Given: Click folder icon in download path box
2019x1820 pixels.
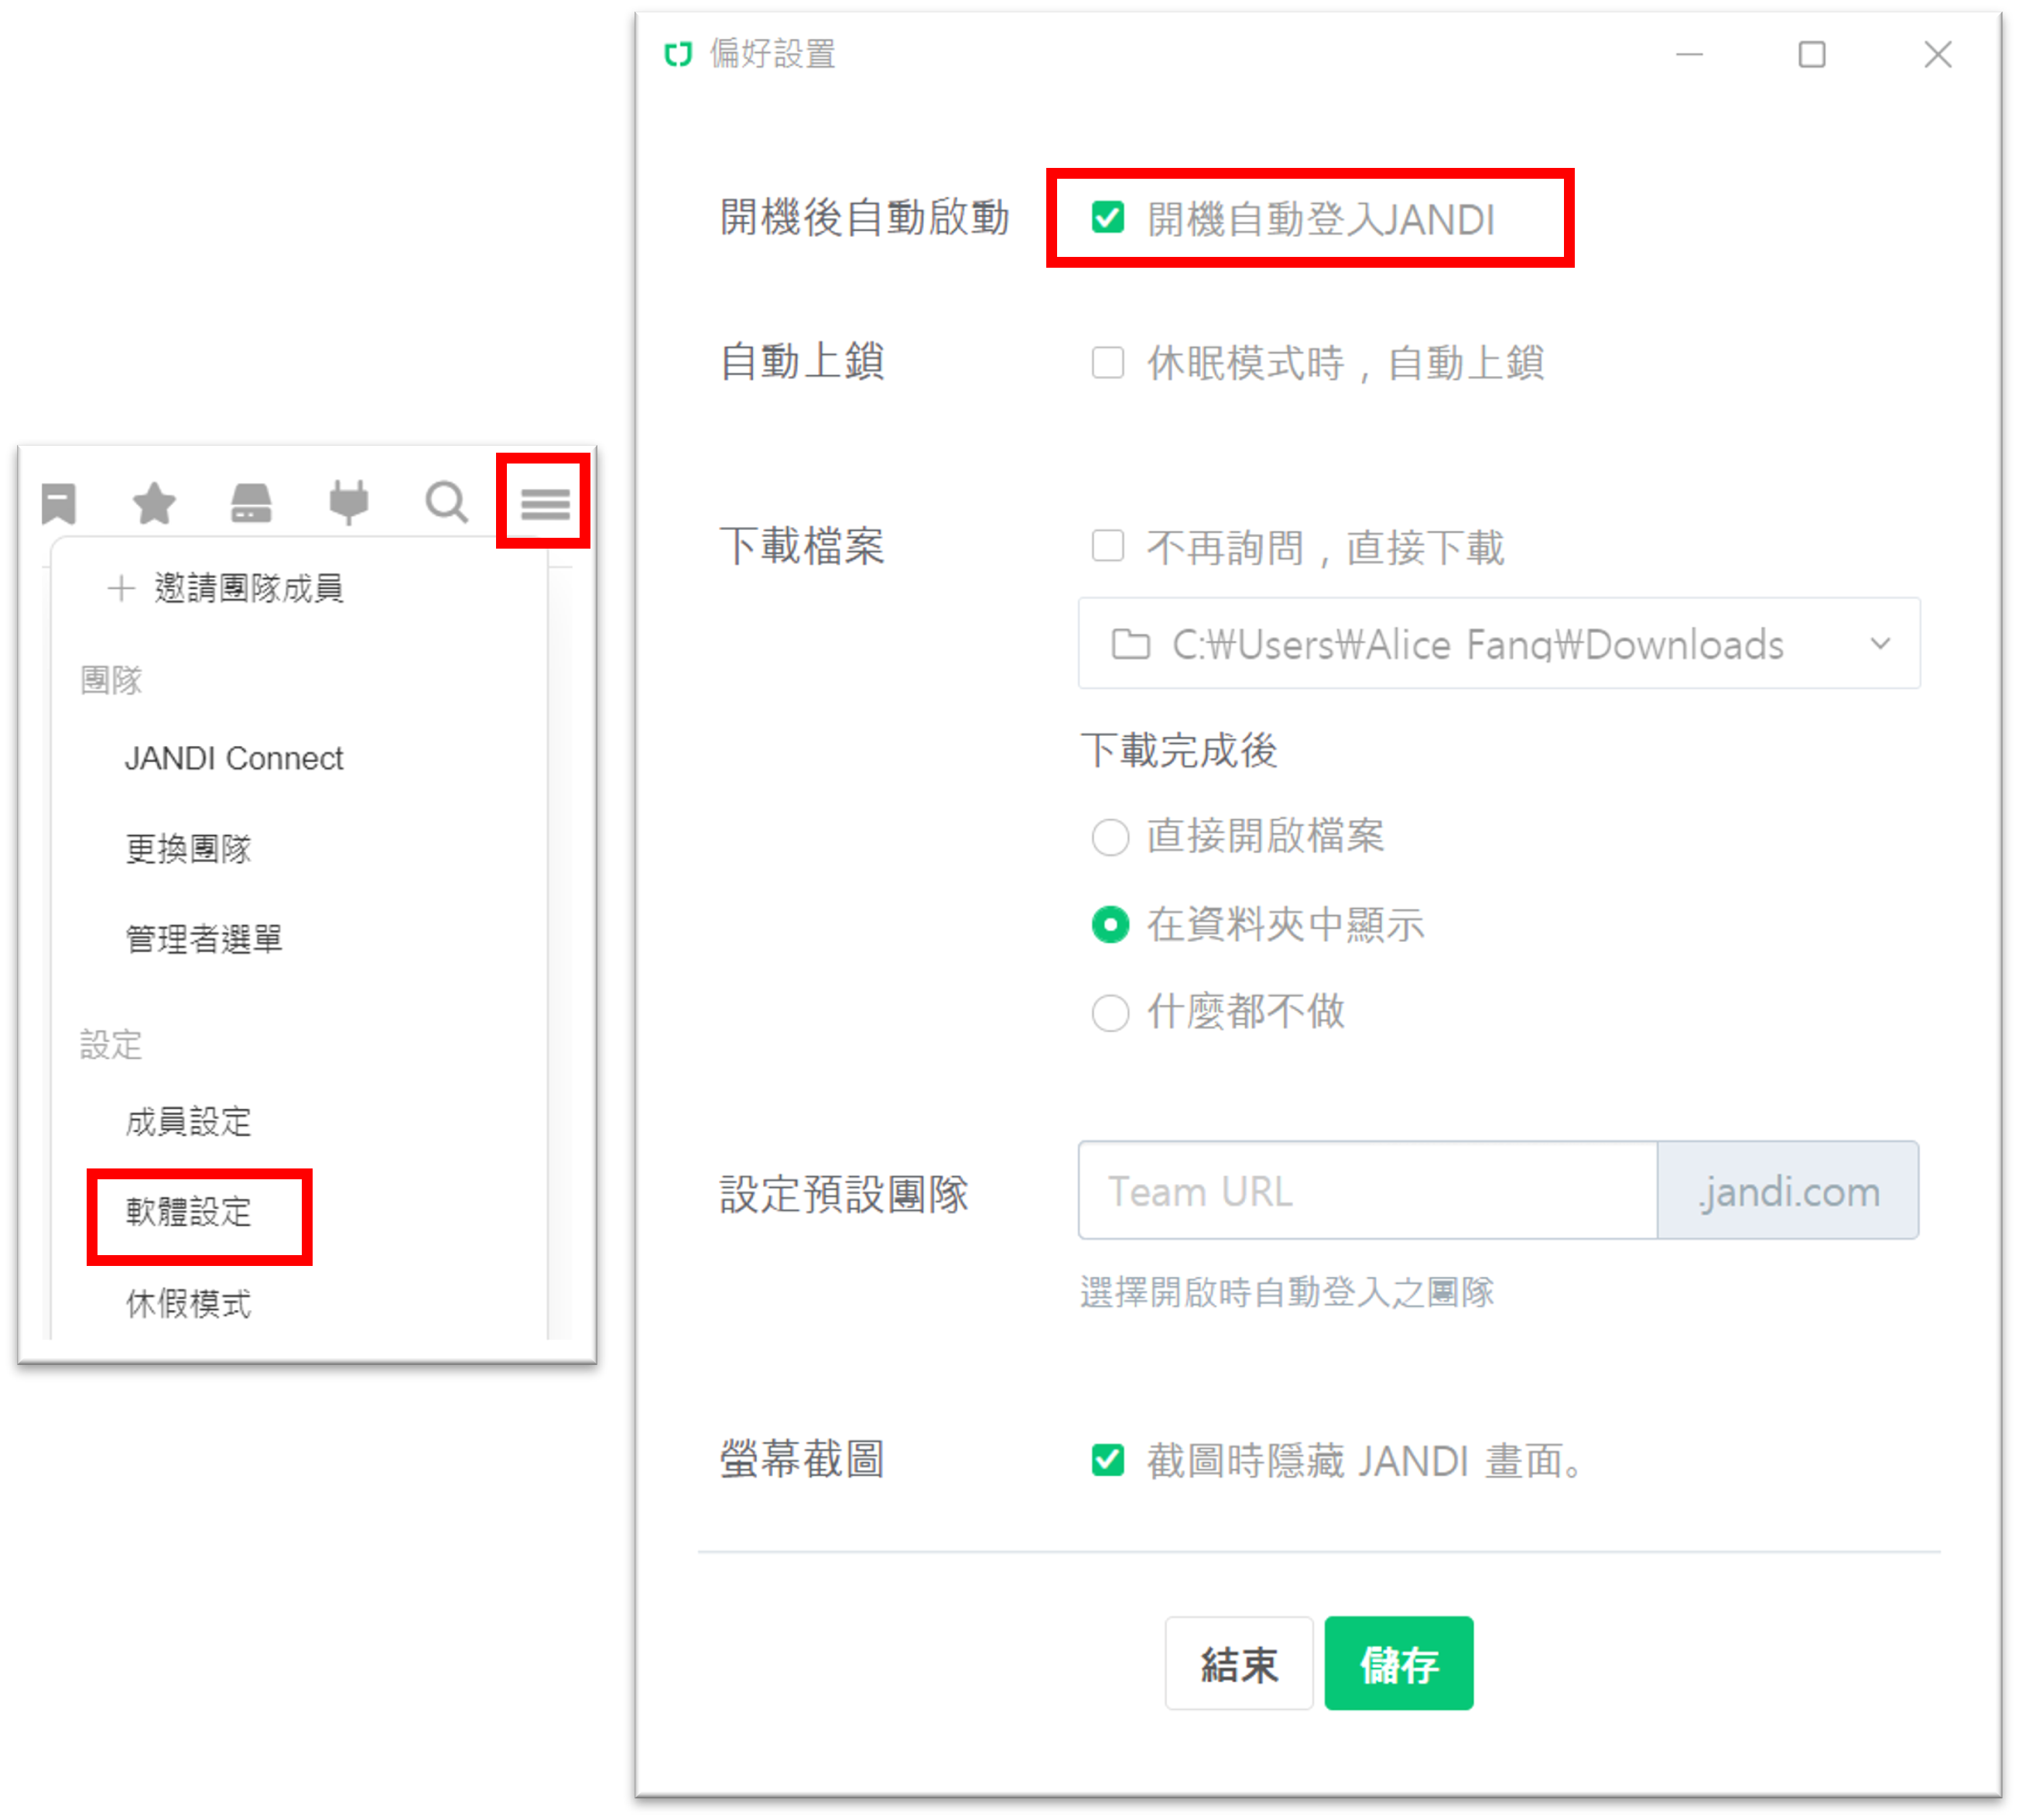Looking at the screenshot, I should tap(1130, 645).
